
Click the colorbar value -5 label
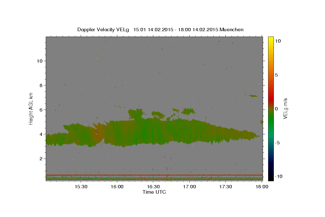(x=277, y=143)
